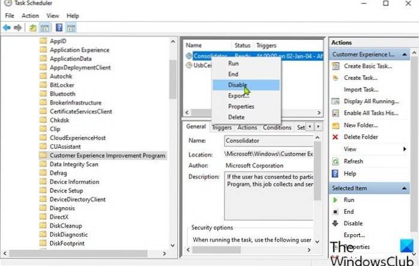Click Export under Selected Item
Screen dimensions: 419x266
pos(354,235)
